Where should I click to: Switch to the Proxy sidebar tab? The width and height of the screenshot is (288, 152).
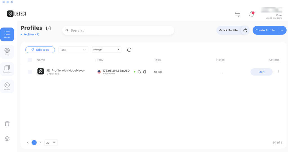click(x=7, y=52)
